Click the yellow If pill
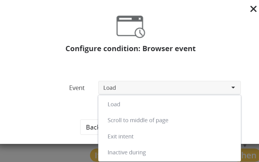The image size is (259, 162). point(94,156)
